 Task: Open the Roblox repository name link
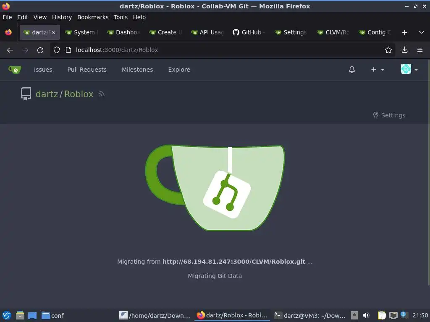(79, 94)
